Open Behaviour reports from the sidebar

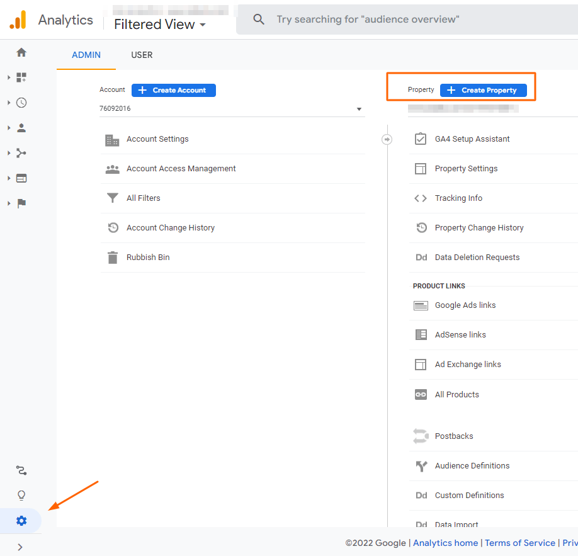click(x=21, y=178)
